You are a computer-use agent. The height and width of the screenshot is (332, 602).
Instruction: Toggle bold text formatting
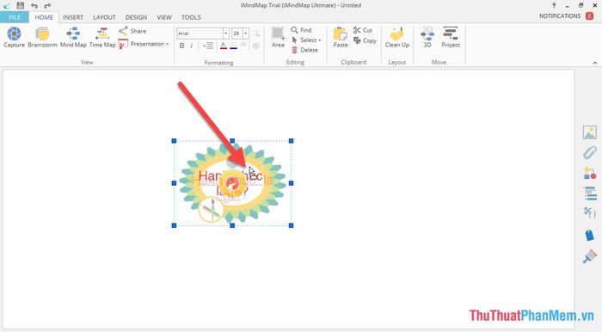click(x=182, y=46)
